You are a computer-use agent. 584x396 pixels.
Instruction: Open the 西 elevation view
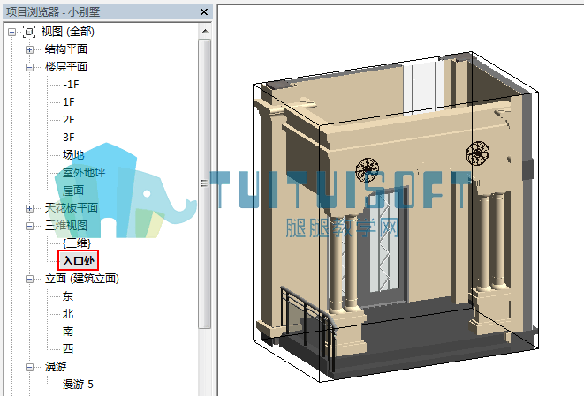click(x=68, y=348)
